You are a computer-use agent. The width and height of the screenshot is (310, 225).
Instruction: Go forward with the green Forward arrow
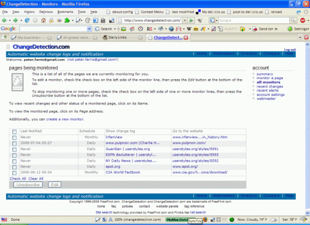(x=16, y=20)
